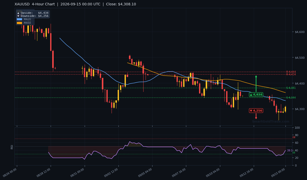Click the 09/02 12:00 time axis label
Viewport: 307px width, 180px height.
pyautogui.click(x=111, y=173)
